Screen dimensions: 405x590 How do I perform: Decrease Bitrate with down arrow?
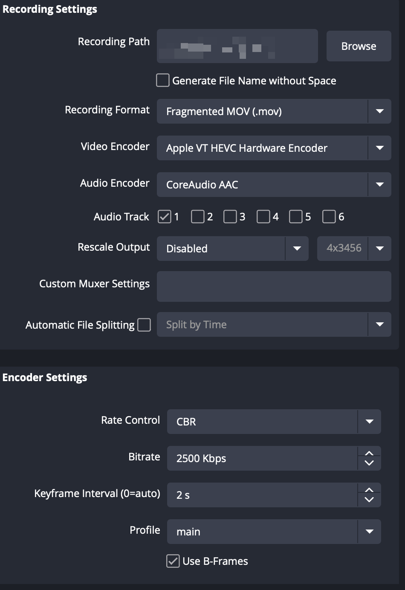tap(369, 463)
